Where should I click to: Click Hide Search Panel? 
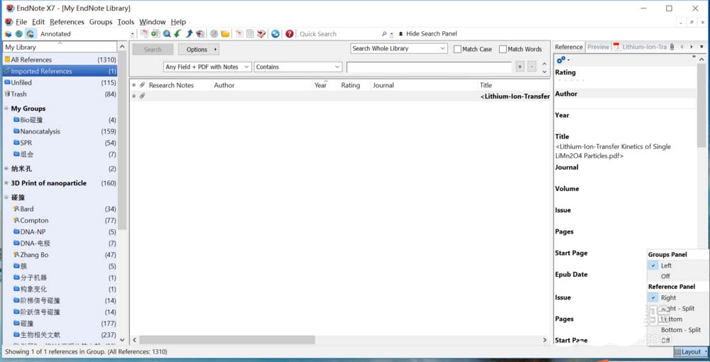(x=431, y=33)
